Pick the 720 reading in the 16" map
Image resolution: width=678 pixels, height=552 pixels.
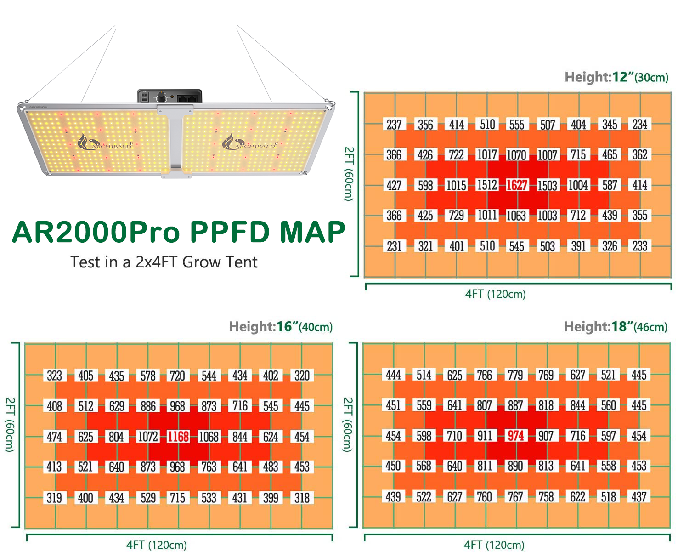pyautogui.click(x=178, y=376)
